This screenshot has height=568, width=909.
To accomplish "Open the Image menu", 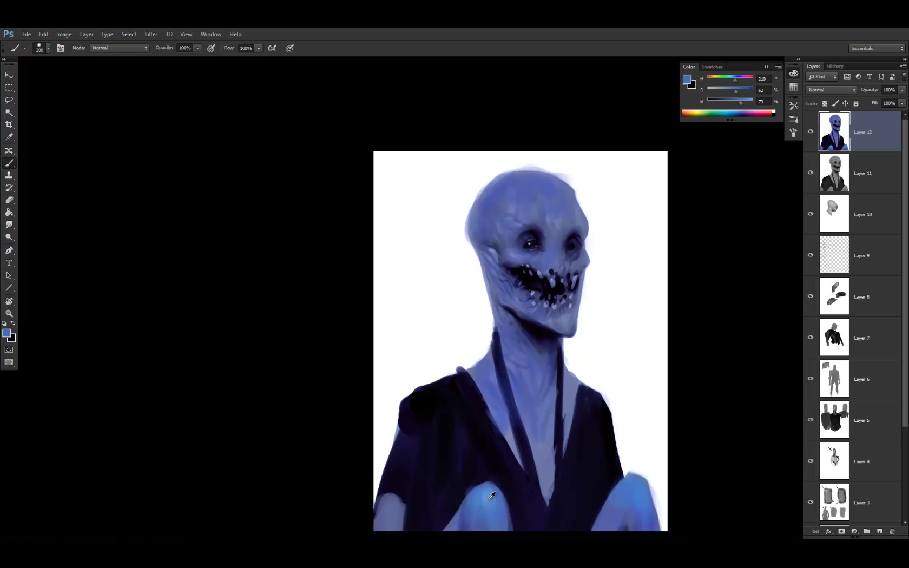I will (64, 34).
